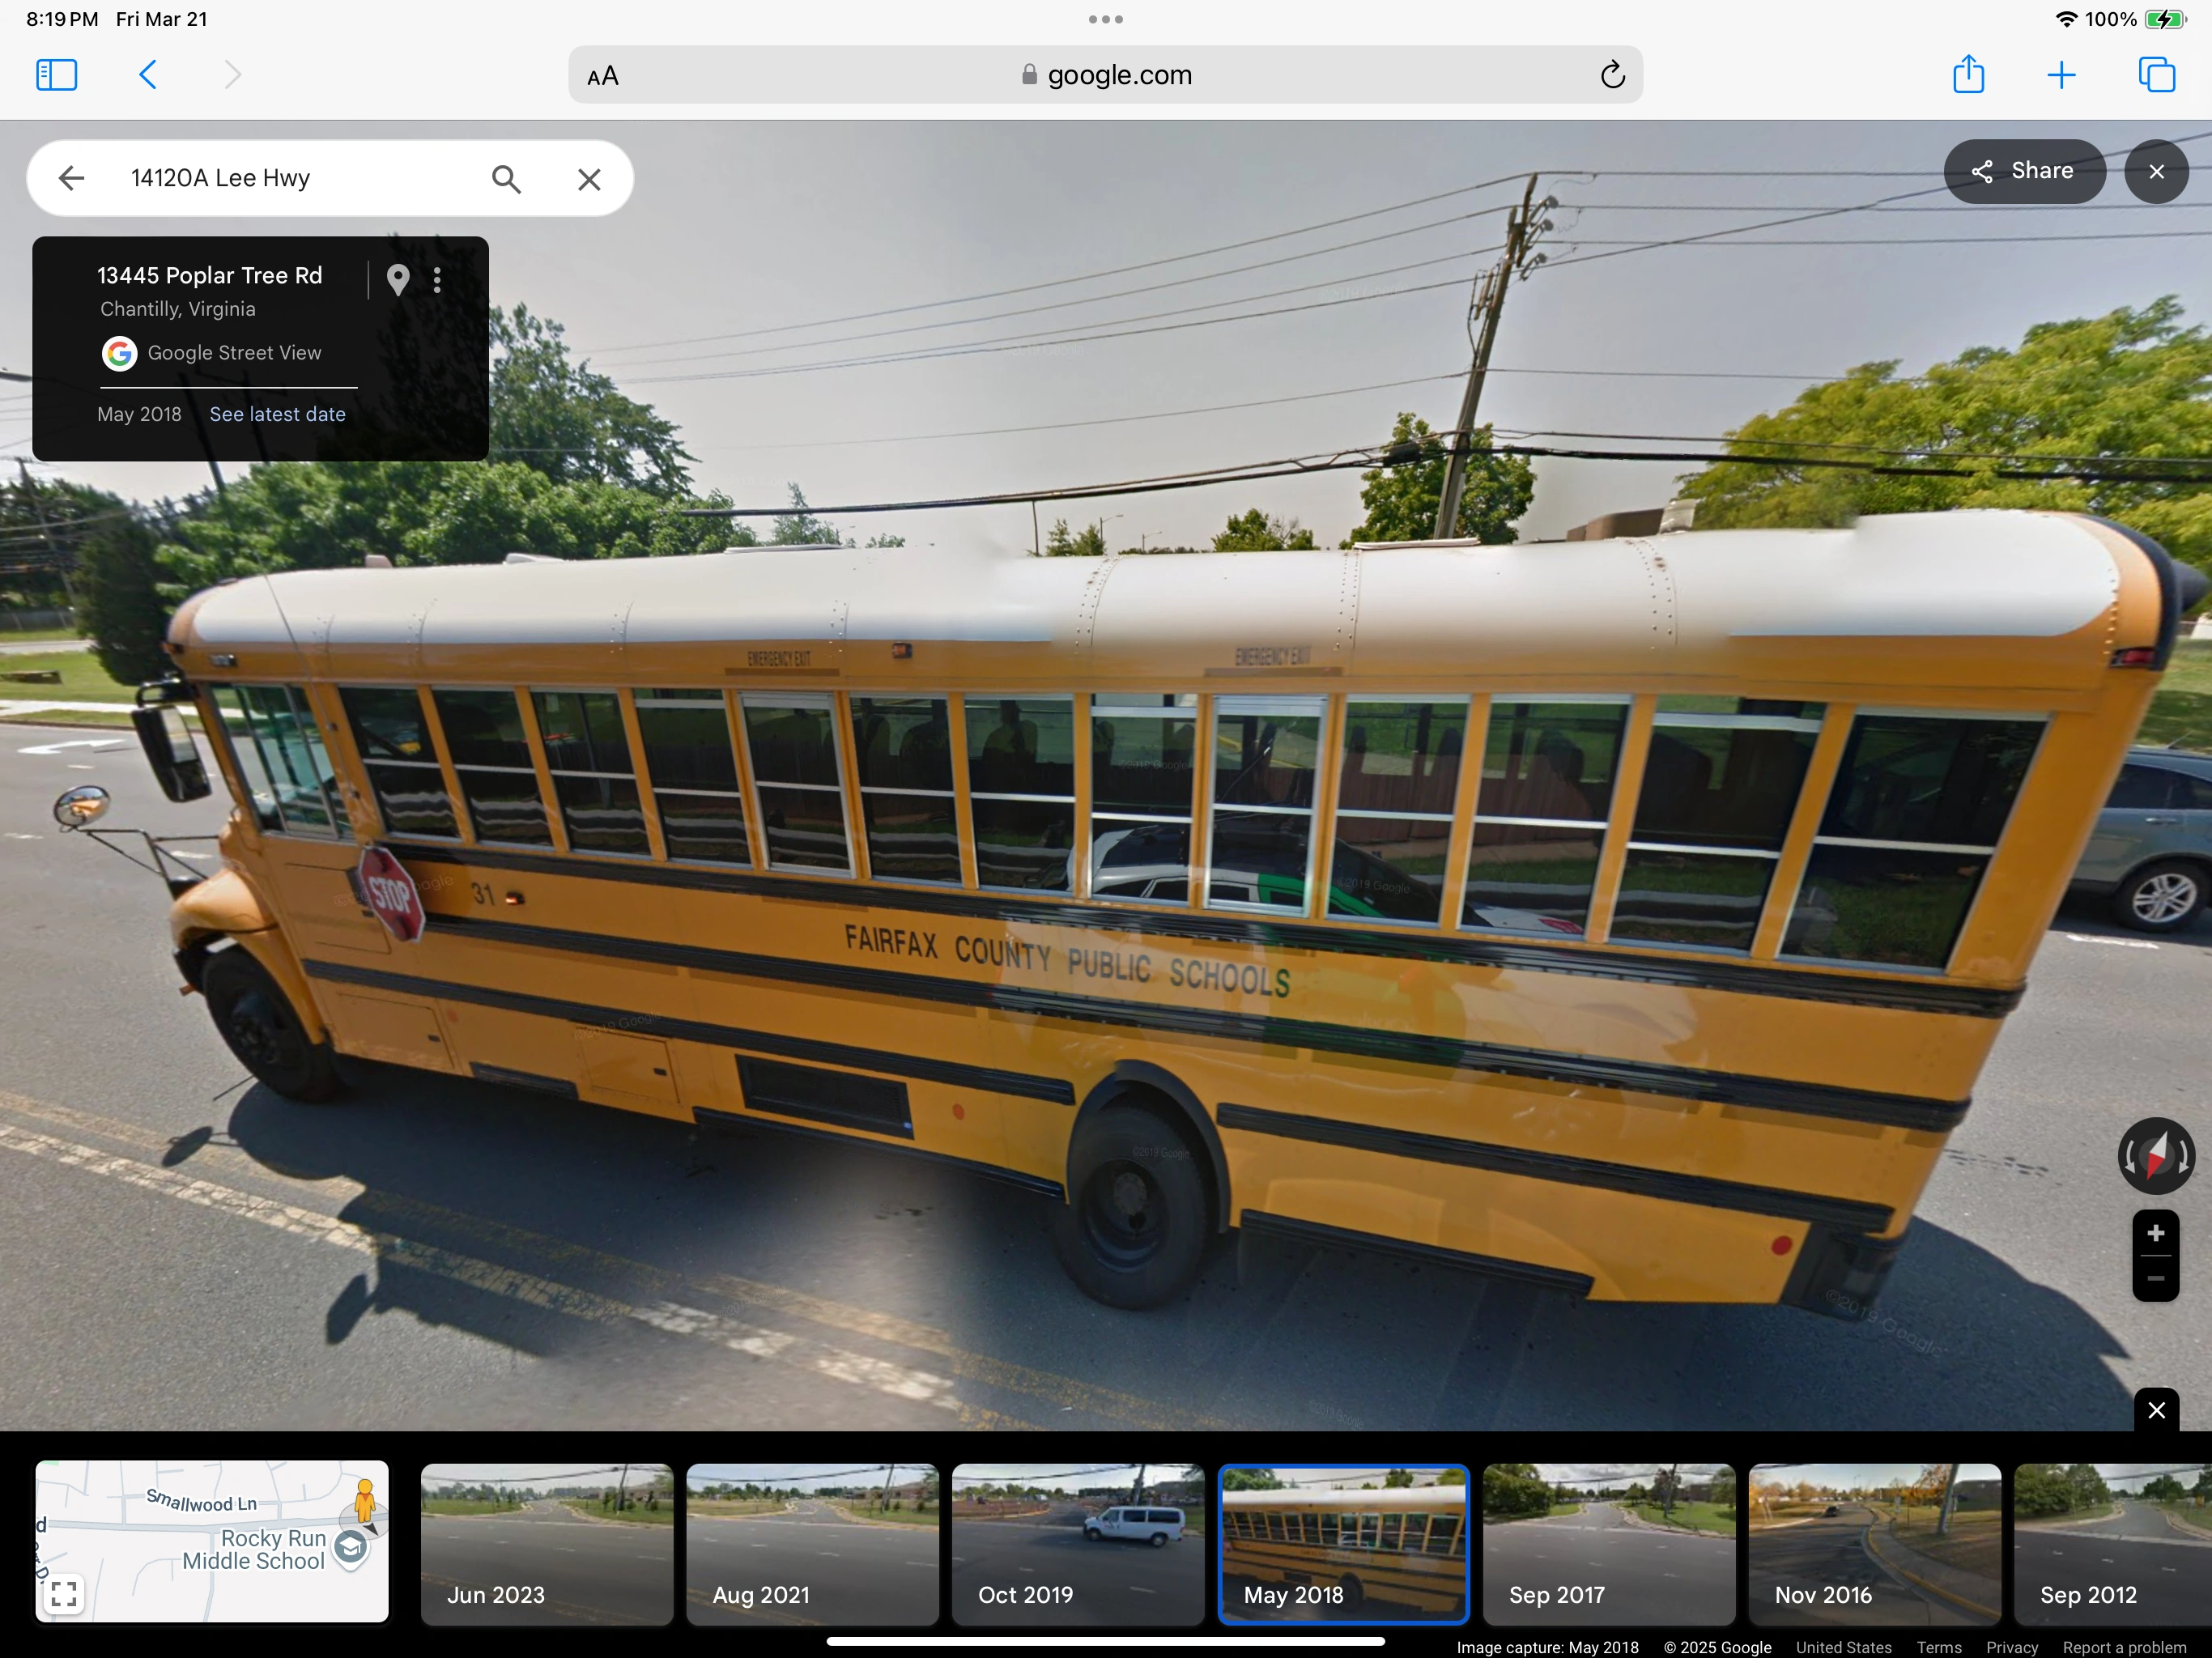
Task: Open Safari sidebar panel
Action: click(x=56, y=75)
